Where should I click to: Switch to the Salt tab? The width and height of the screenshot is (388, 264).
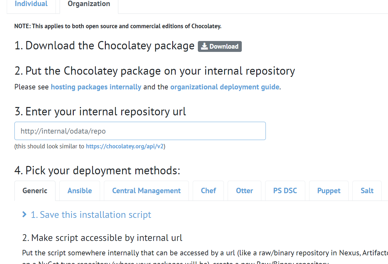(x=367, y=191)
